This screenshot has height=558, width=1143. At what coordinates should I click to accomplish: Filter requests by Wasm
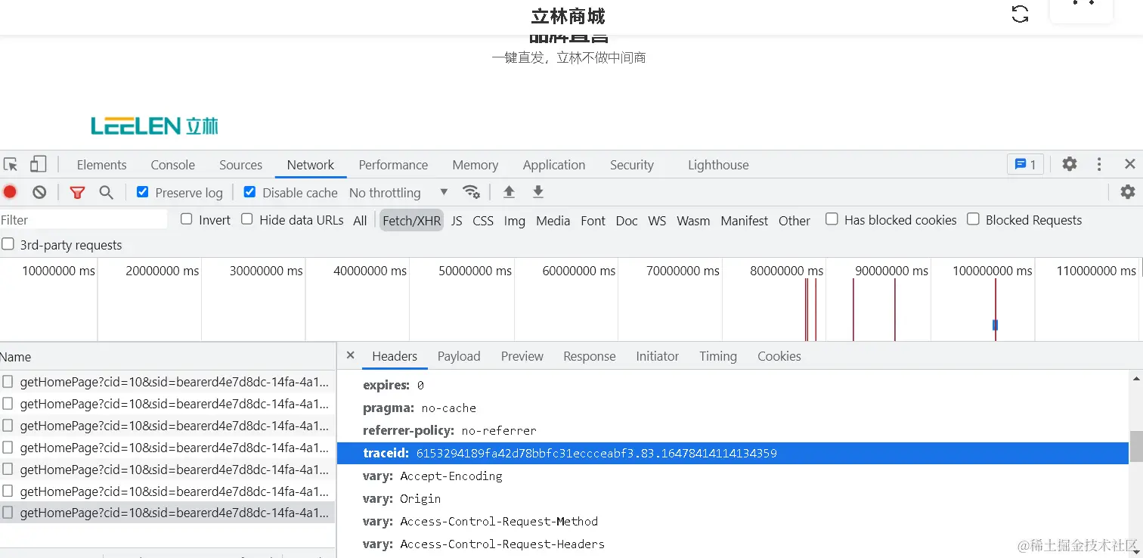(693, 220)
